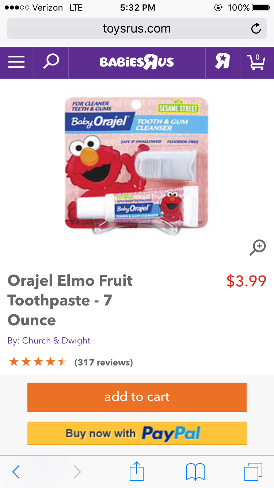View the 317 reviews link
The height and width of the screenshot is (488, 274).
click(103, 363)
